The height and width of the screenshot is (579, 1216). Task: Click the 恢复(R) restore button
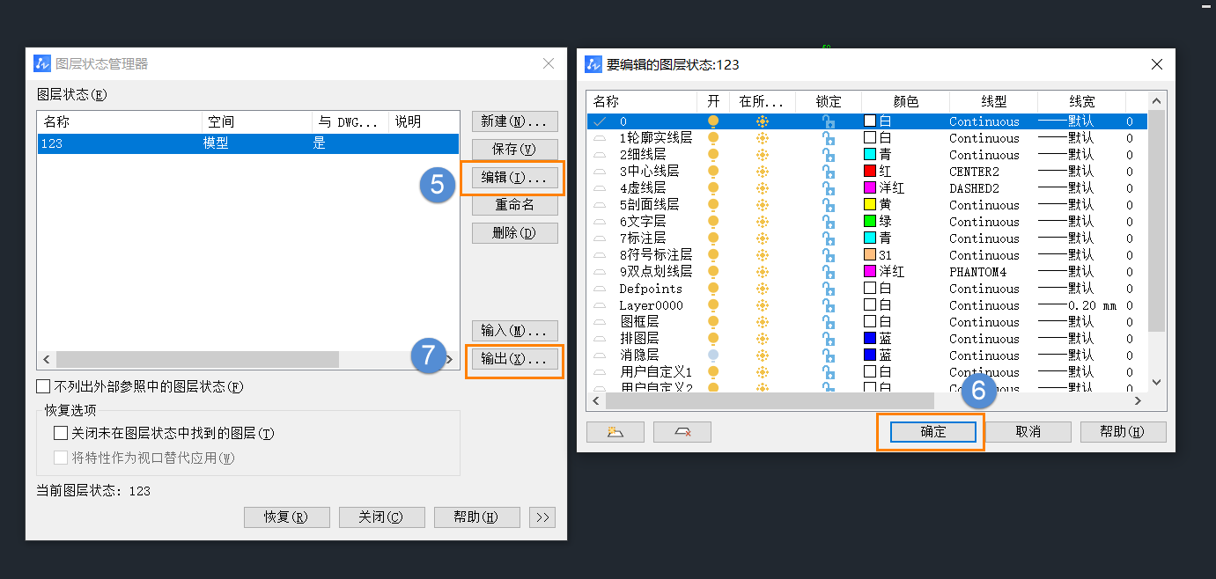[x=287, y=517]
